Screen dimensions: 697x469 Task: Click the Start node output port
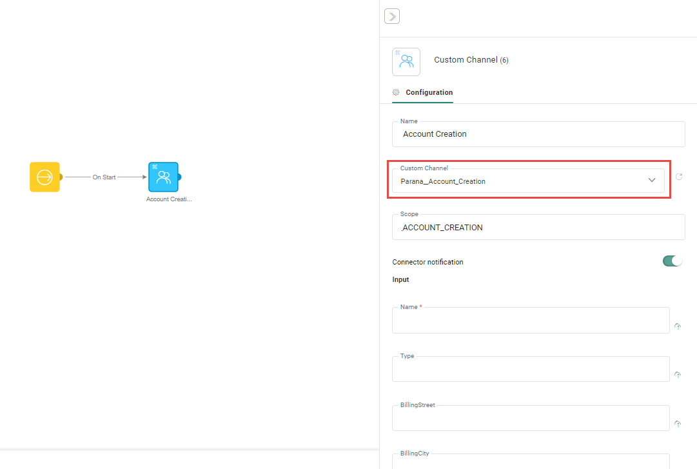click(61, 177)
